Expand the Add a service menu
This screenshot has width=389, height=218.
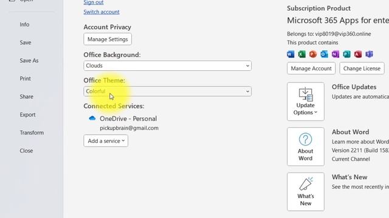point(106,140)
